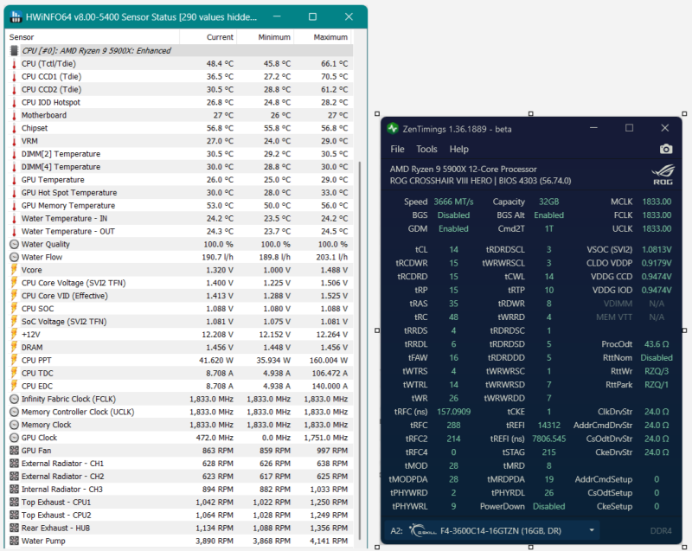This screenshot has height=551, width=692.
Task: Select the VRM temperature row
Action: point(180,141)
